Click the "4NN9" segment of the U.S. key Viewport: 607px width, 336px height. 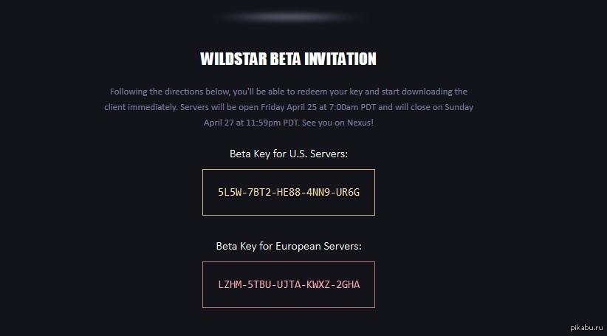pos(318,192)
